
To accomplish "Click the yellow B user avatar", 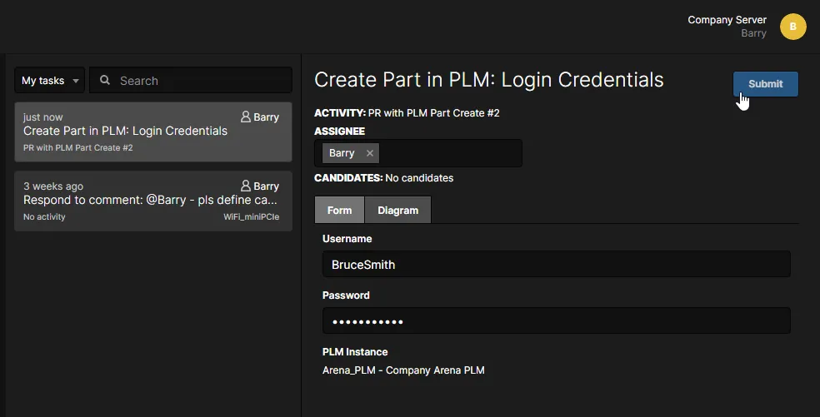I will (792, 27).
